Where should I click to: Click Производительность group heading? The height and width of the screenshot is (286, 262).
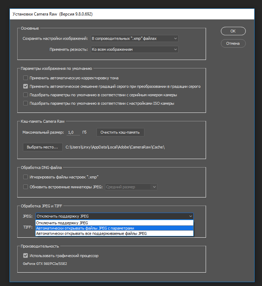coord(40,246)
